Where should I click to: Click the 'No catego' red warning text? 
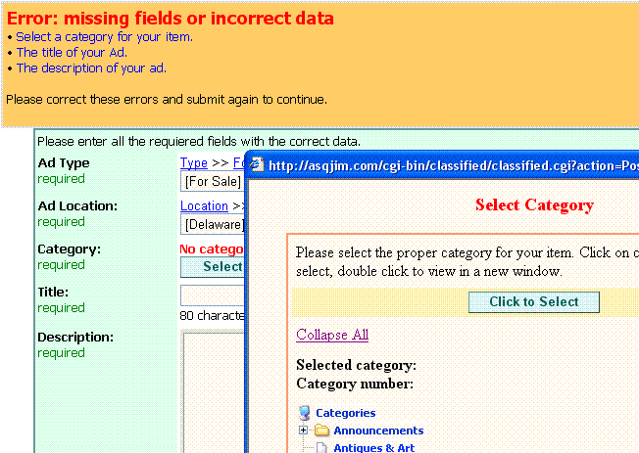click(x=212, y=249)
